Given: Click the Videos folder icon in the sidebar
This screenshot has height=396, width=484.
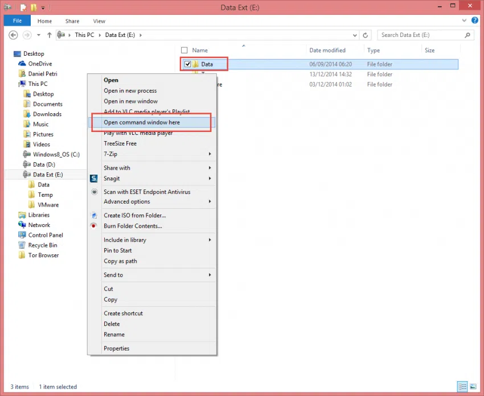Looking at the screenshot, I should (27, 145).
